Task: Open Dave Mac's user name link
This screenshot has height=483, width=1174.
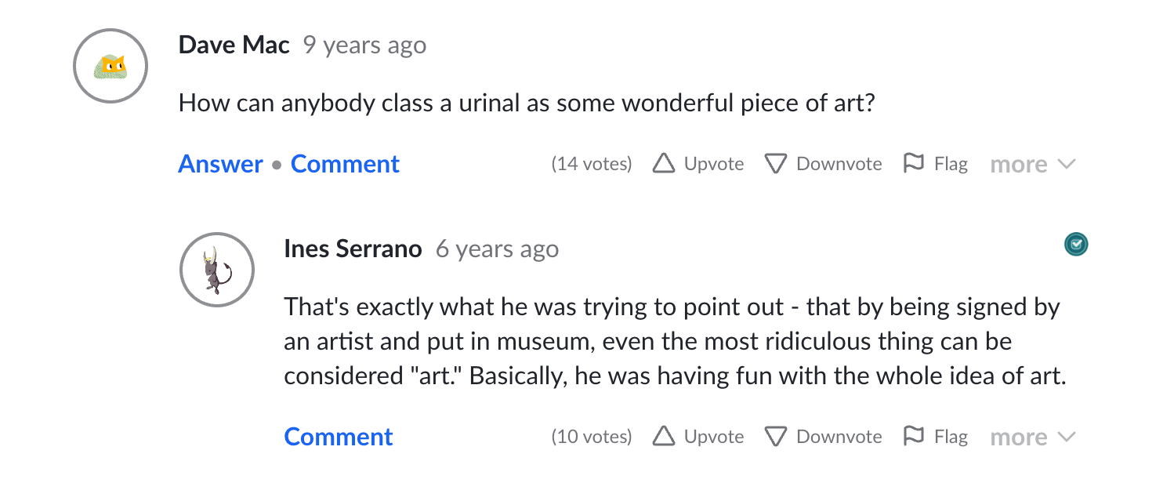Action: [234, 45]
